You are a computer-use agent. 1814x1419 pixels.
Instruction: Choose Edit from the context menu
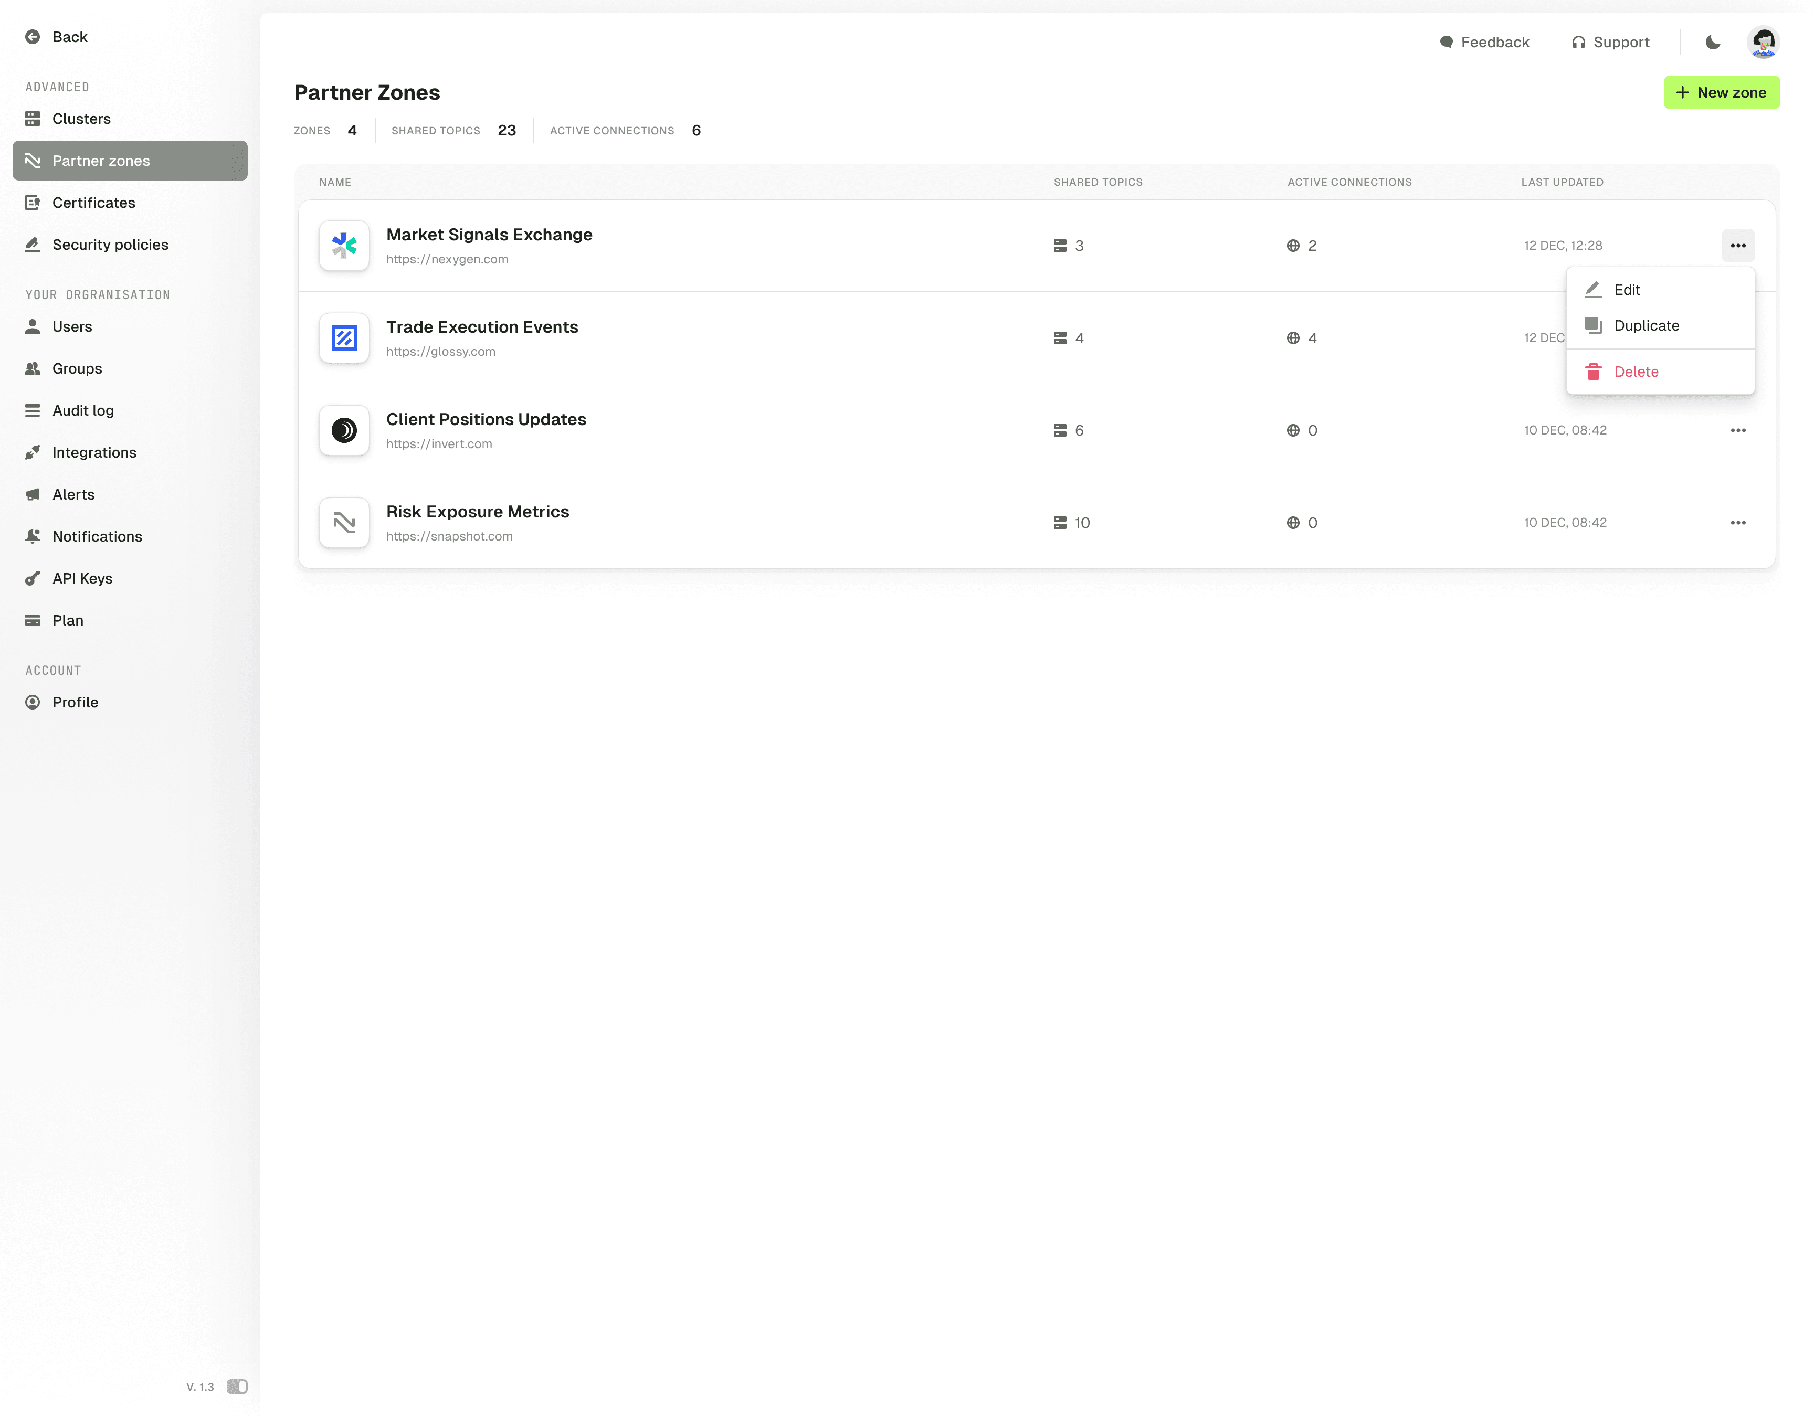click(1626, 290)
